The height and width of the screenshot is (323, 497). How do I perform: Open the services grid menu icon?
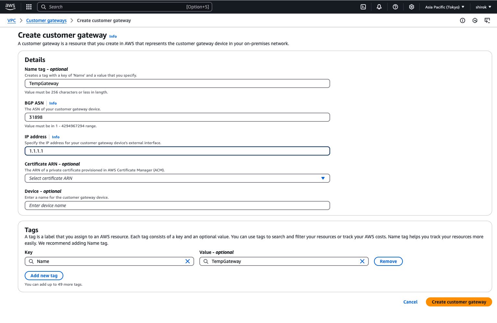[29, 7]
